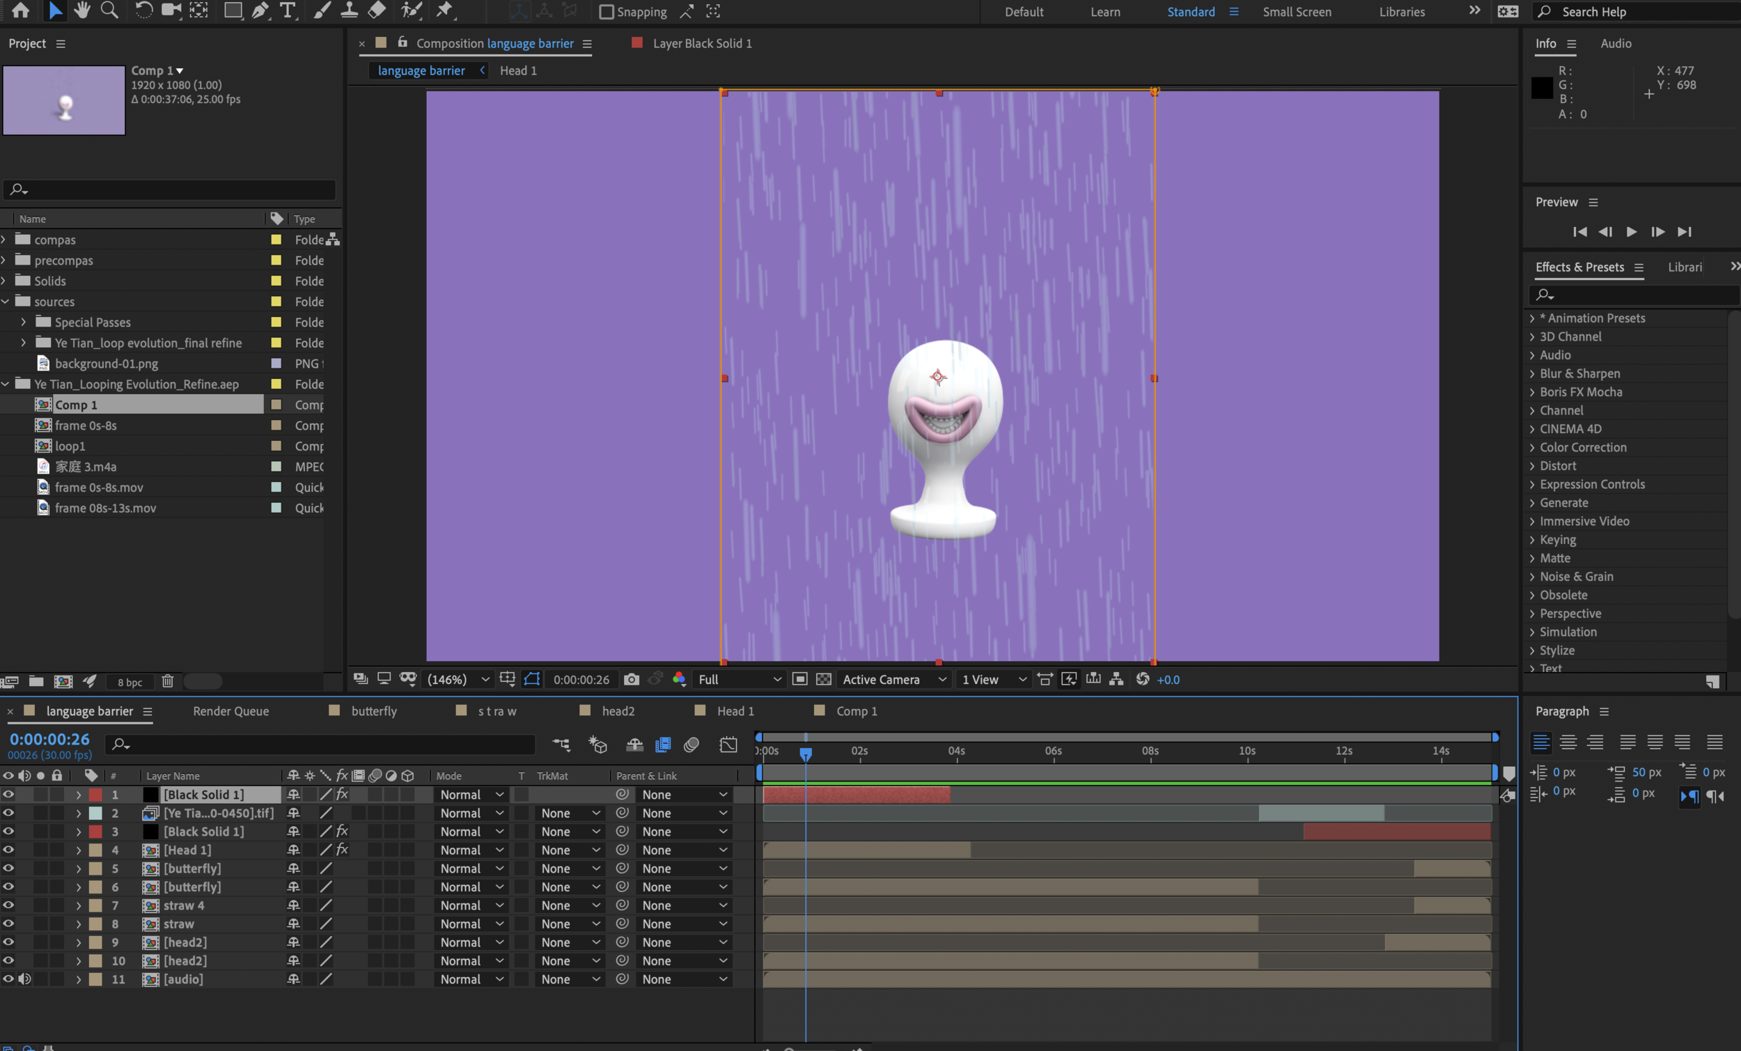Screen dimensions: 1741x1051
Task: Mute the audio layer speaker icon
Action: point(25,979)
